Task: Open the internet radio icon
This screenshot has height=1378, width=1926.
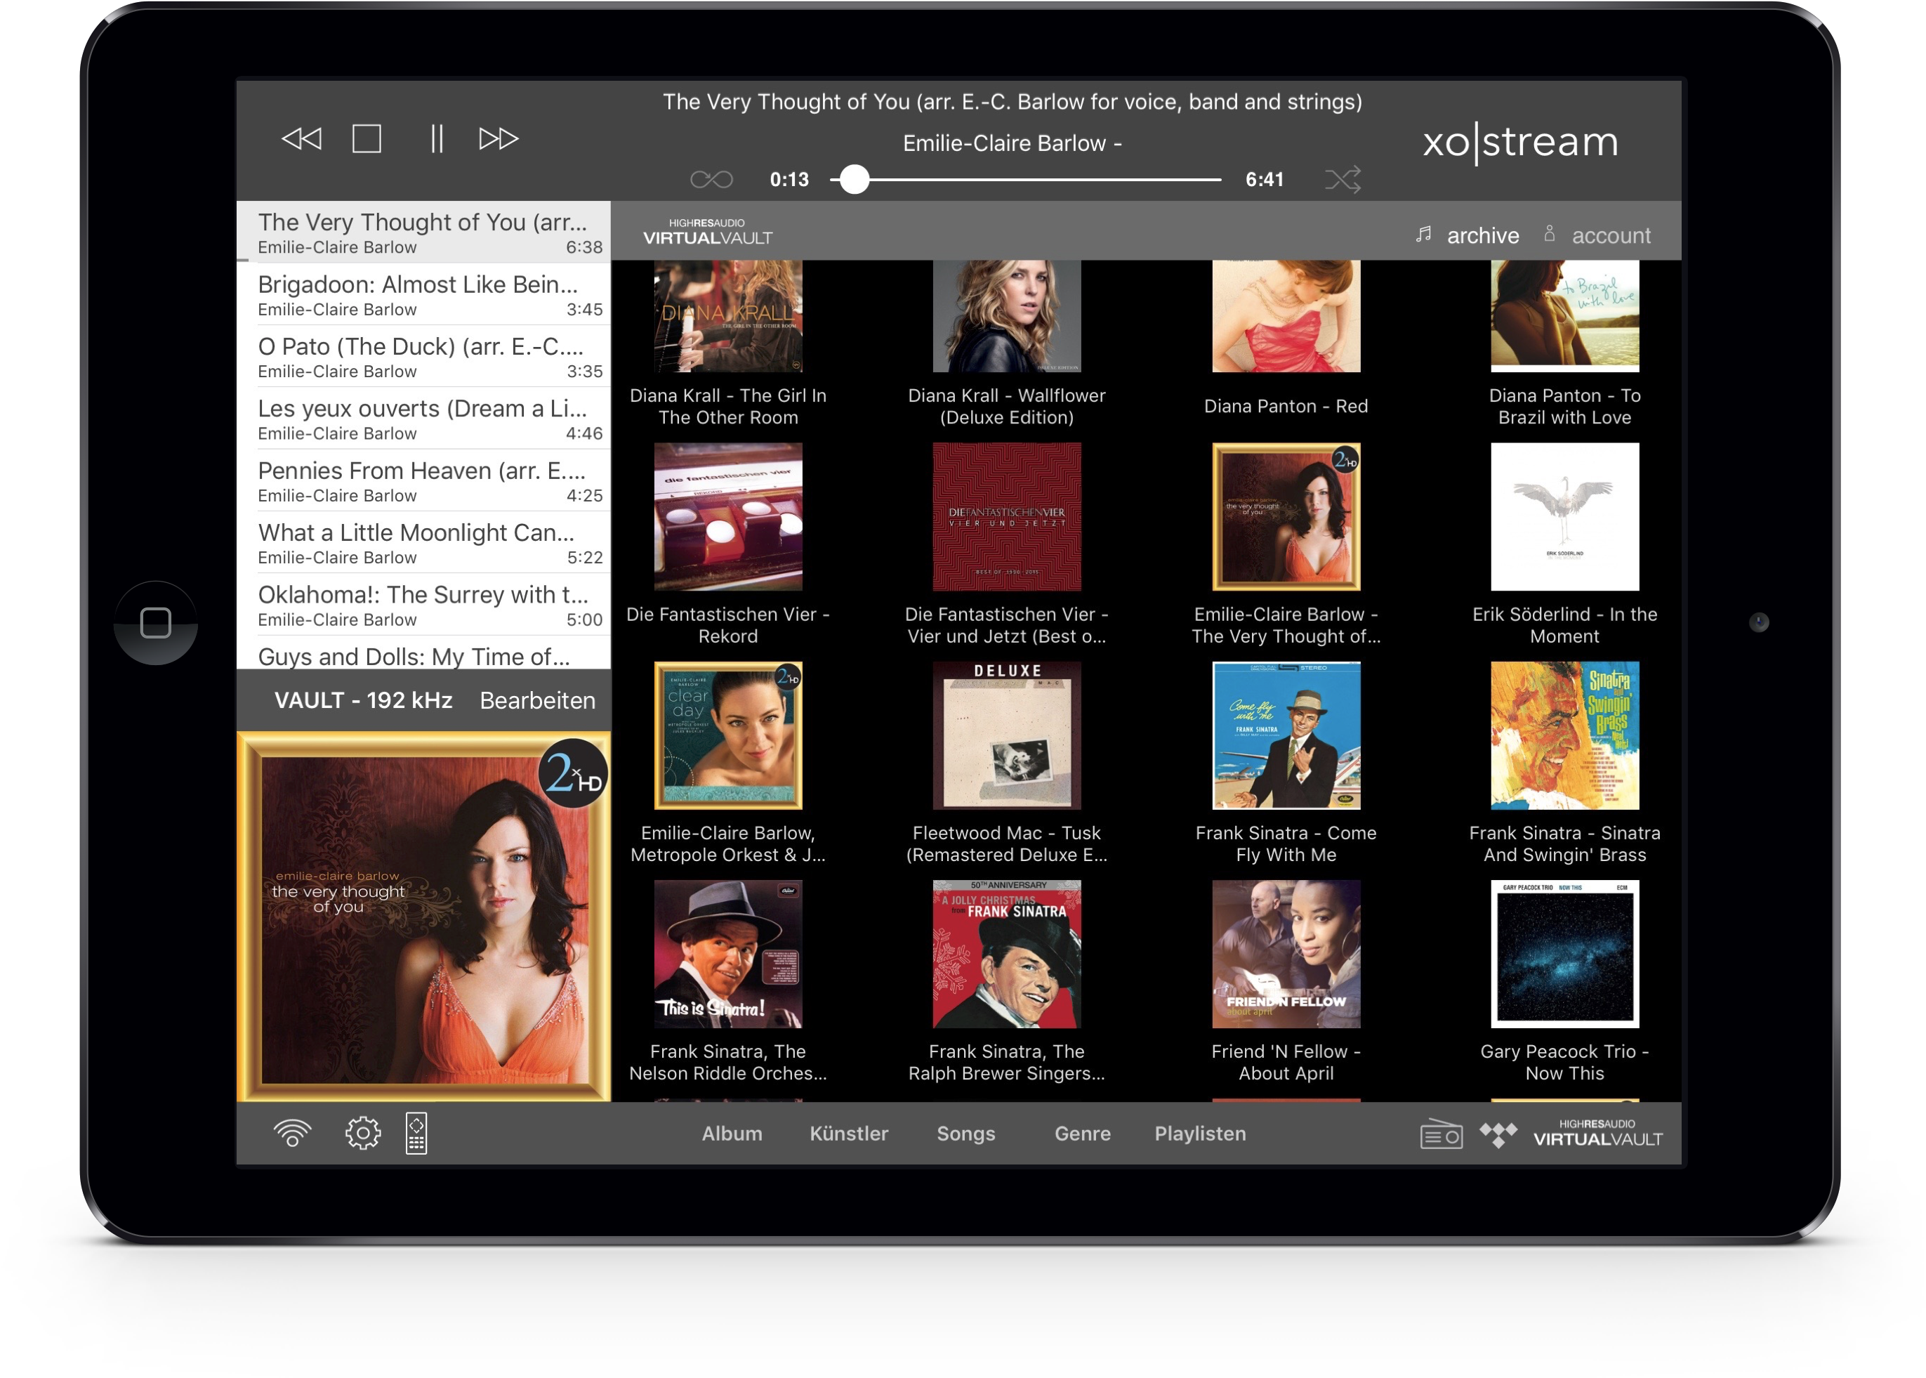Action: pyautogui.click(x=1441, y=1134)
